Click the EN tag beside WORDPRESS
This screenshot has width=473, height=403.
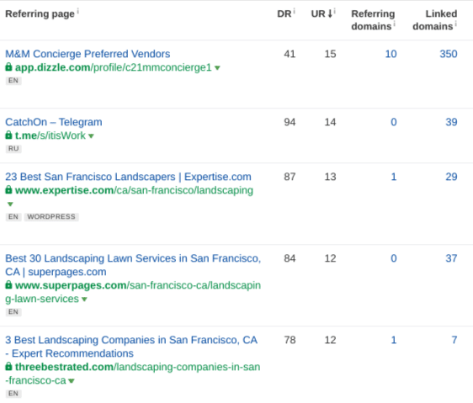click(x=13, y=217)
